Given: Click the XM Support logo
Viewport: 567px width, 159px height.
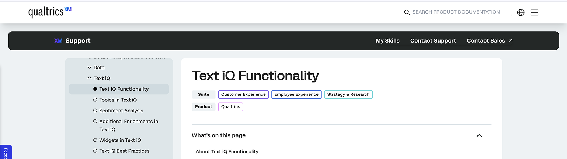Looking at the screenshot, I should point(72,41).
